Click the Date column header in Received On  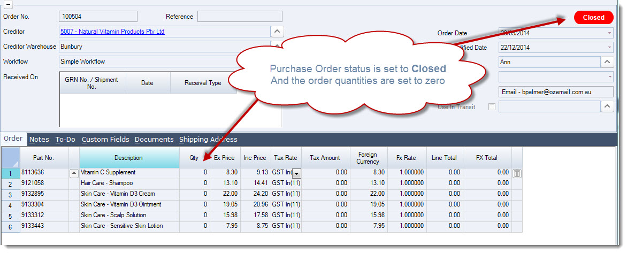tap(148, 83)
